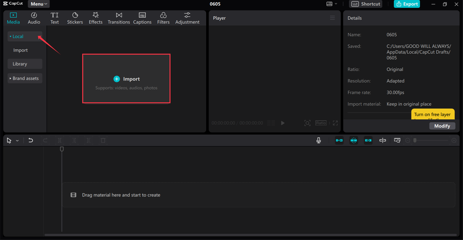Open the Media tab

coord(13,18)
